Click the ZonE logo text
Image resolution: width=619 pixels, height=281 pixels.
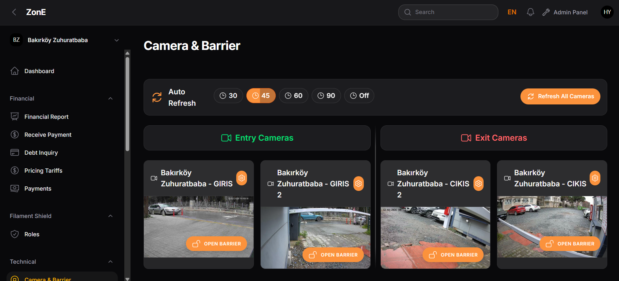point(36,12)
